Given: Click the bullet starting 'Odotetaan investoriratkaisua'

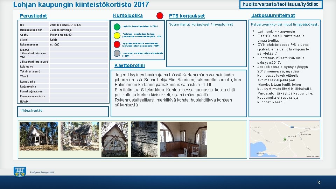Looking at the screenshot, I should [281, 60].
